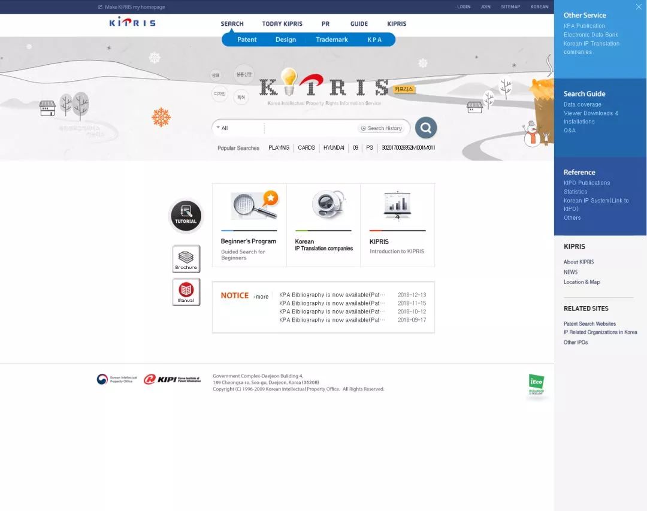Image resolution: width=647 pixels, height=511 pixels.
Task: Click the magnifier search button
Action: [x=426, y=128]
